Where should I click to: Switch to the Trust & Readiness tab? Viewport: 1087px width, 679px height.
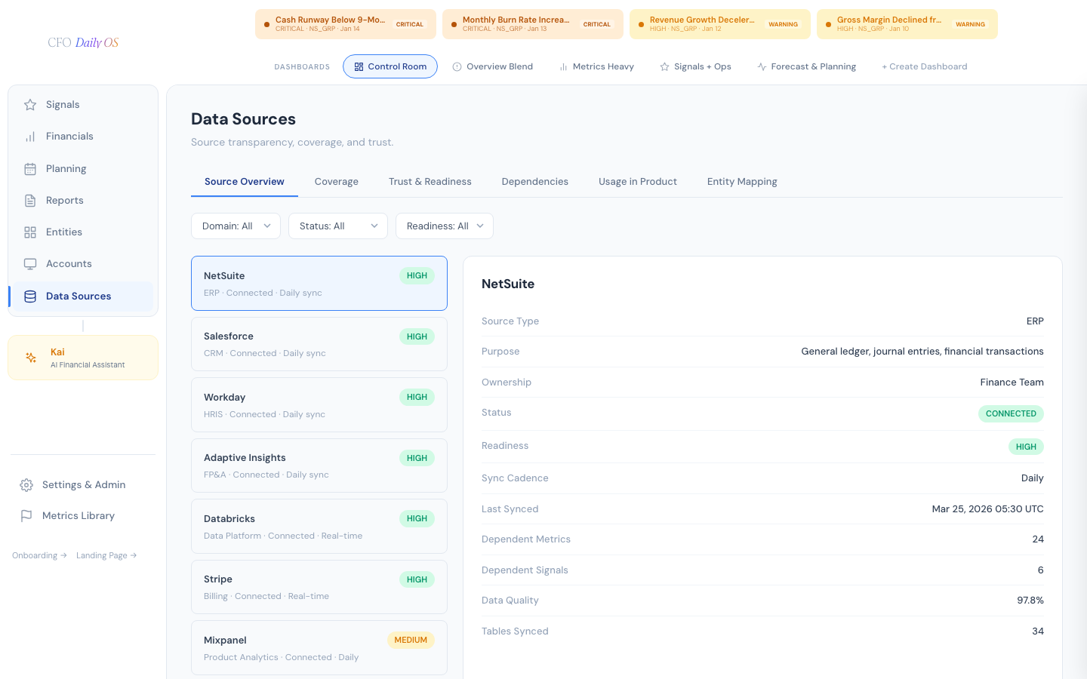430,182
